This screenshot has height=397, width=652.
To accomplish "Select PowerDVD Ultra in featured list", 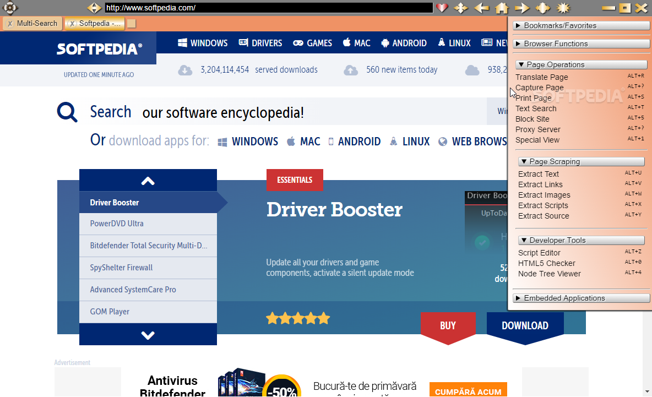I will tap(148, 224).
